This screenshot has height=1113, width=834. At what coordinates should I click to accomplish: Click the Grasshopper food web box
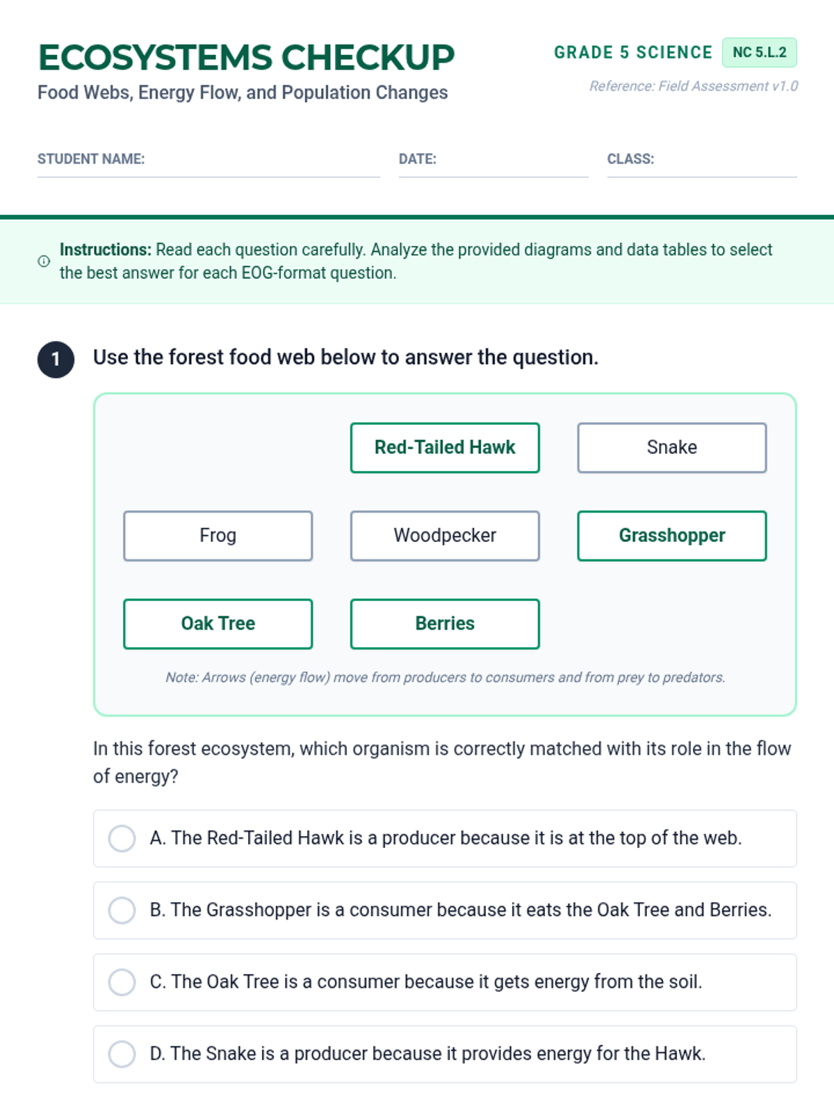tap(672, 536)
